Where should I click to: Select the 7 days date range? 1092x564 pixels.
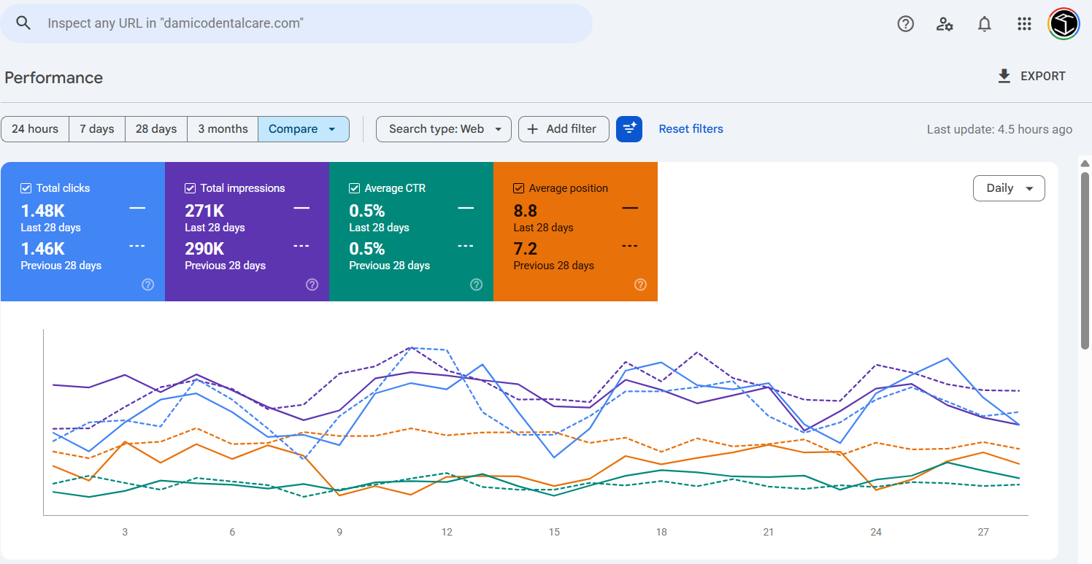pos(97,129)
